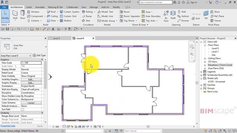Click Edit for Visibility/Graphics overrides
This screenshot has width=237, height=133.
point(31,79)
